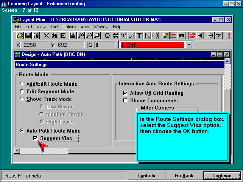Click the Zoom Out magnifier icon

click(89, 35)
